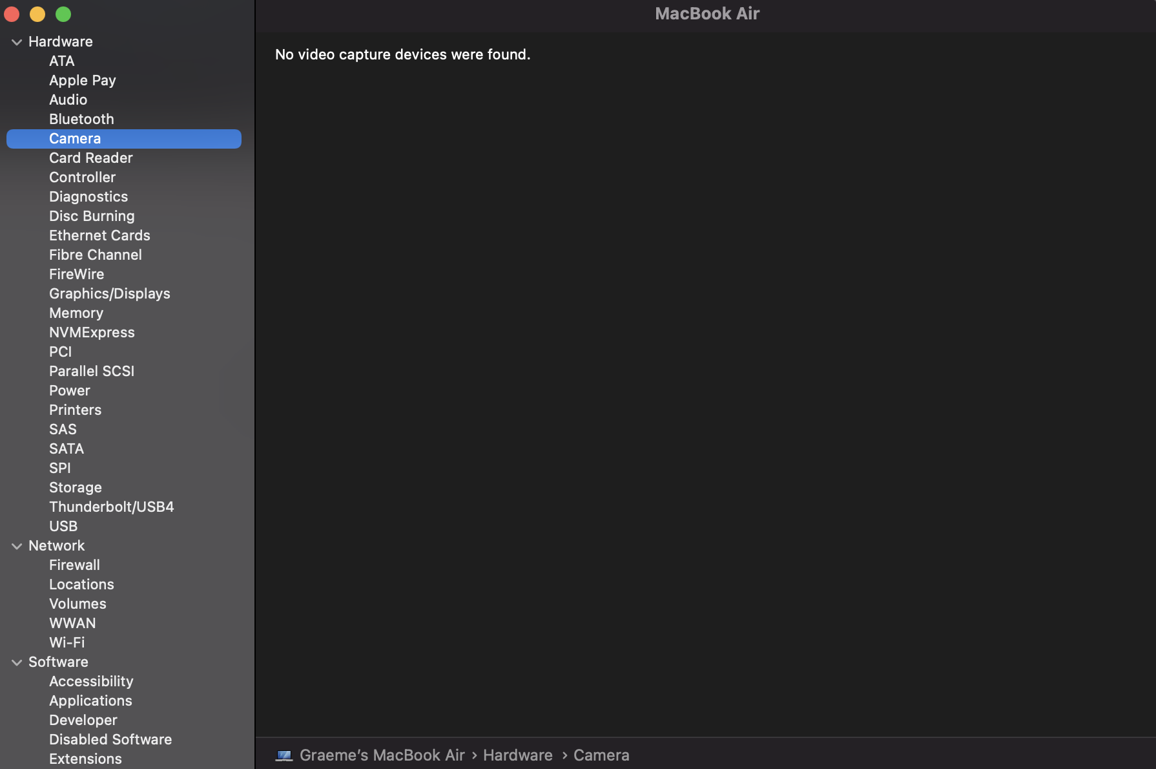This screenshot has height=769, width=1156.
Task: Select Accessibility under Software
Action: pos(91,681)
